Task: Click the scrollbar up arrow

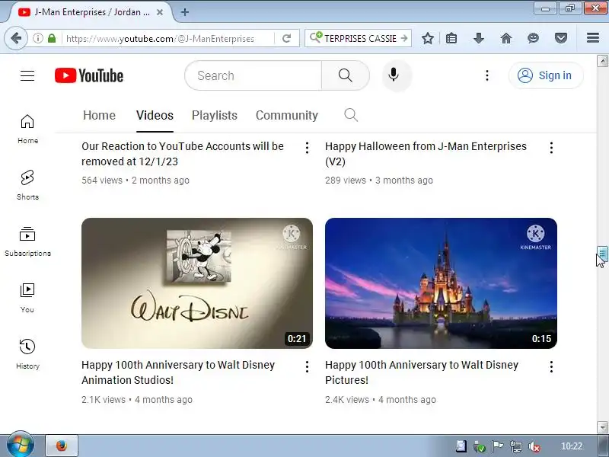Action: coord(602,61)
